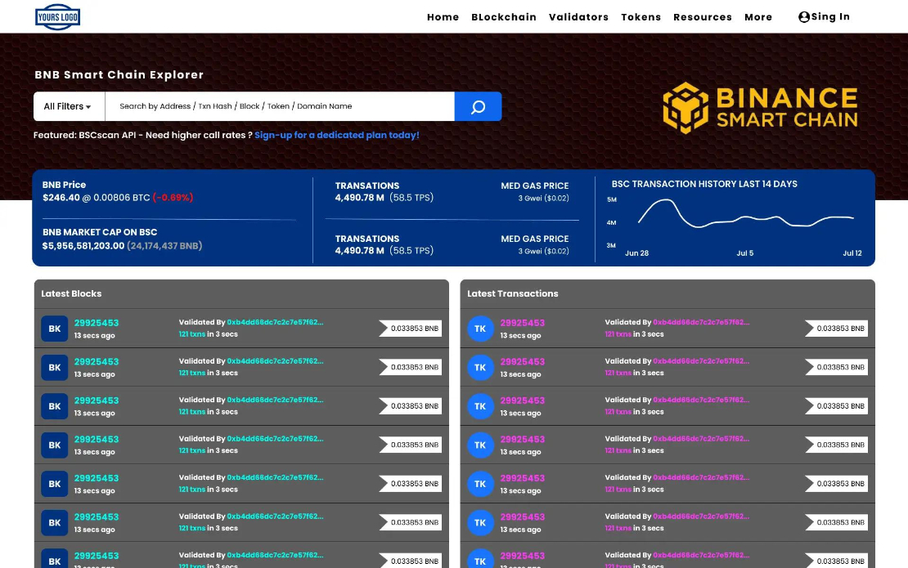Click 0.033853 BNB tag in third Latest Transactions row
908x568 pixels.
click(836, 406)
